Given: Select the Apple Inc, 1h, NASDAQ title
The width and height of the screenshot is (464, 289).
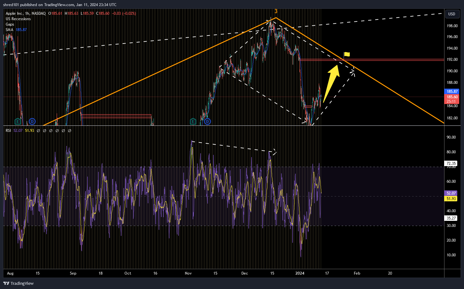Looking at the screenshot, I should (x=26, y=13).
